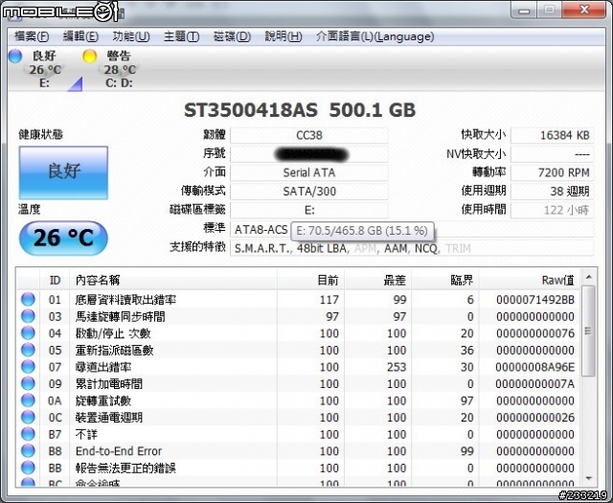
Task: Click the 最差 column header
Action: coord(378,280)
